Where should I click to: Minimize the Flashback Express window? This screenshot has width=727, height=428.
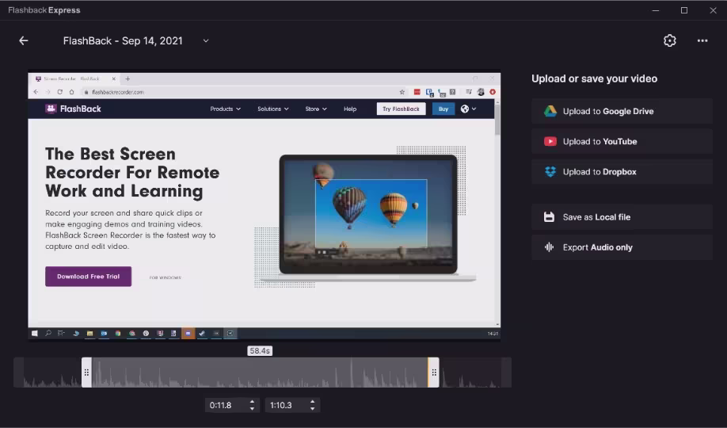(656, 10)
